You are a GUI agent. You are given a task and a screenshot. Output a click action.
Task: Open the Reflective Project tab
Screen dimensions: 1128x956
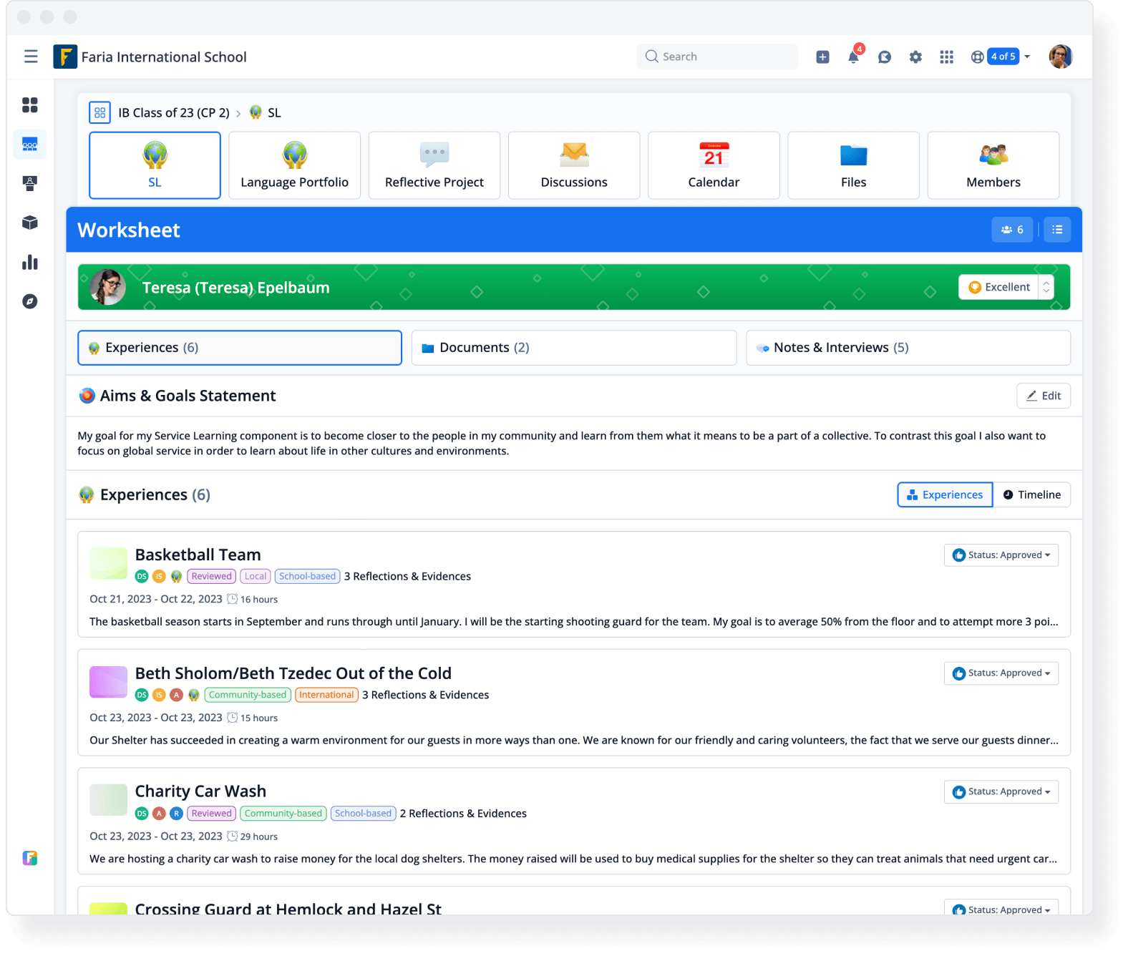point(434,165)
